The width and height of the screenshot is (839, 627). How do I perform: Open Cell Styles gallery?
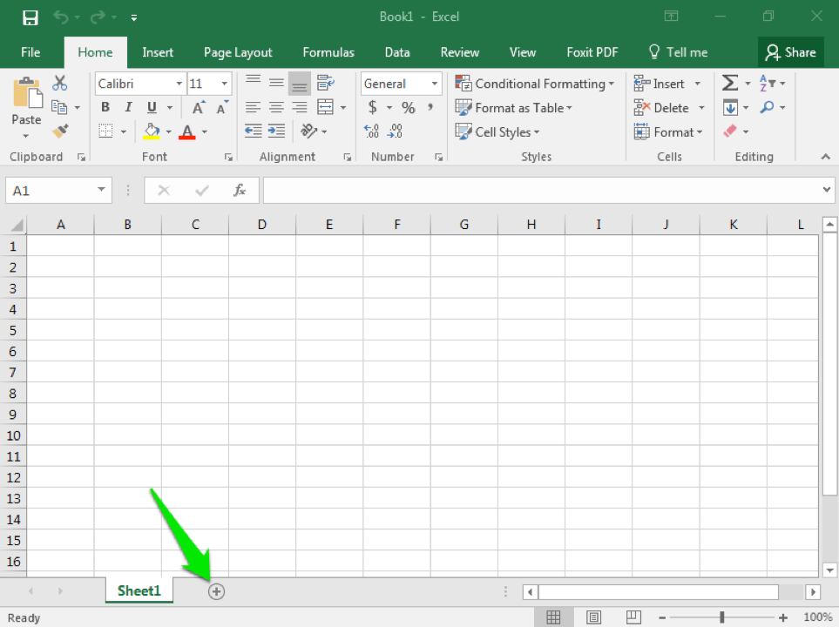coord(497,131)
